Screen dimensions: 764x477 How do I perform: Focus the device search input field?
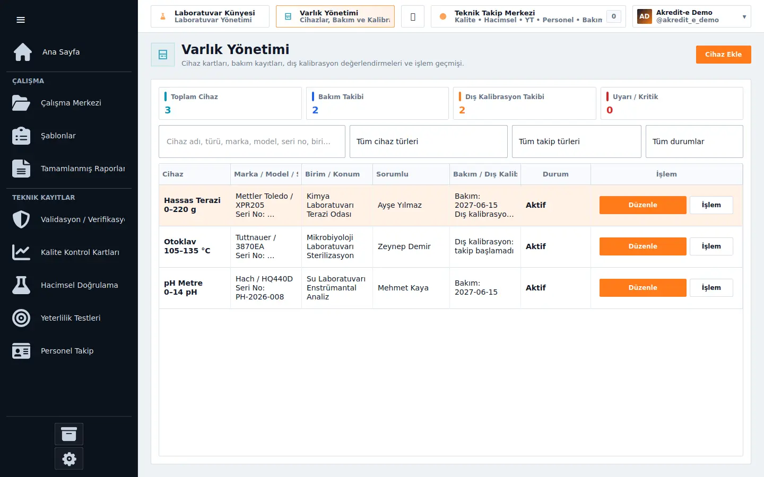pos(252,142)
